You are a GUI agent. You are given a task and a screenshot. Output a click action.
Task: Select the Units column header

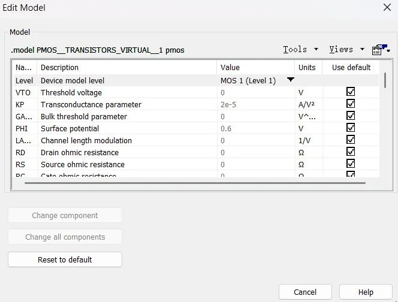(x=309, y=68)
